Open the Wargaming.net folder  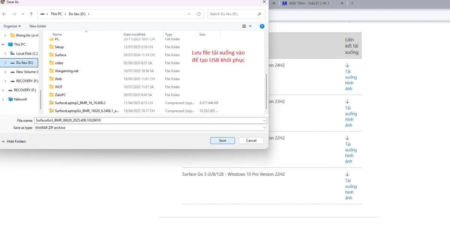pyautogui.click(x=67, y=71)
